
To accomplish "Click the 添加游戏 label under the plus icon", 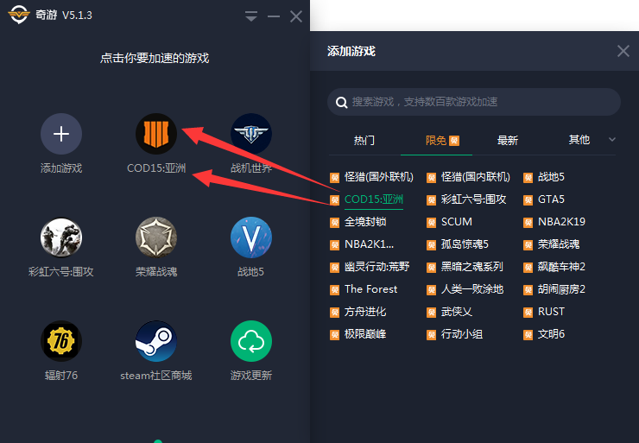I will pyautogui.click(x=61, y=168).
